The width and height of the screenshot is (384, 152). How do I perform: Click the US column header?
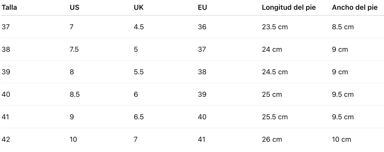(x=74, y=7)
